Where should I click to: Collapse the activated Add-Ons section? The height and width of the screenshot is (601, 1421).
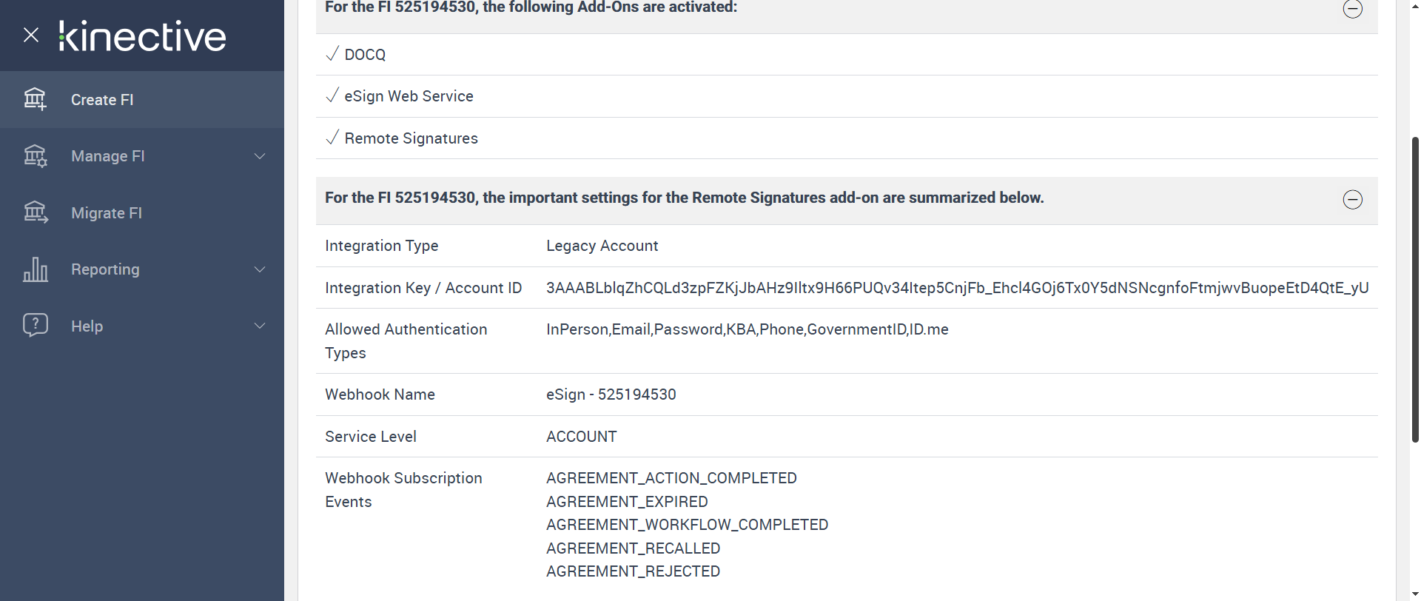pos(1352,9)
